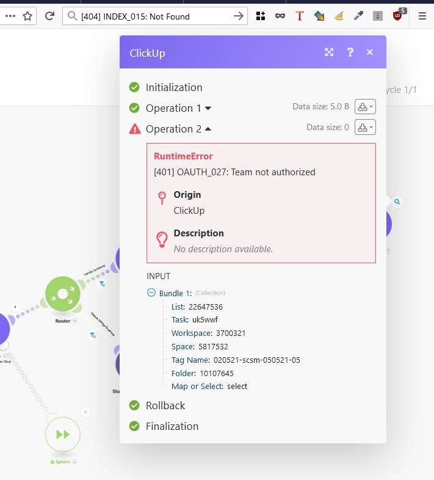434x480 pixels.
Task: Click filter funnel on upper route
Action: (x=102, y=284)
